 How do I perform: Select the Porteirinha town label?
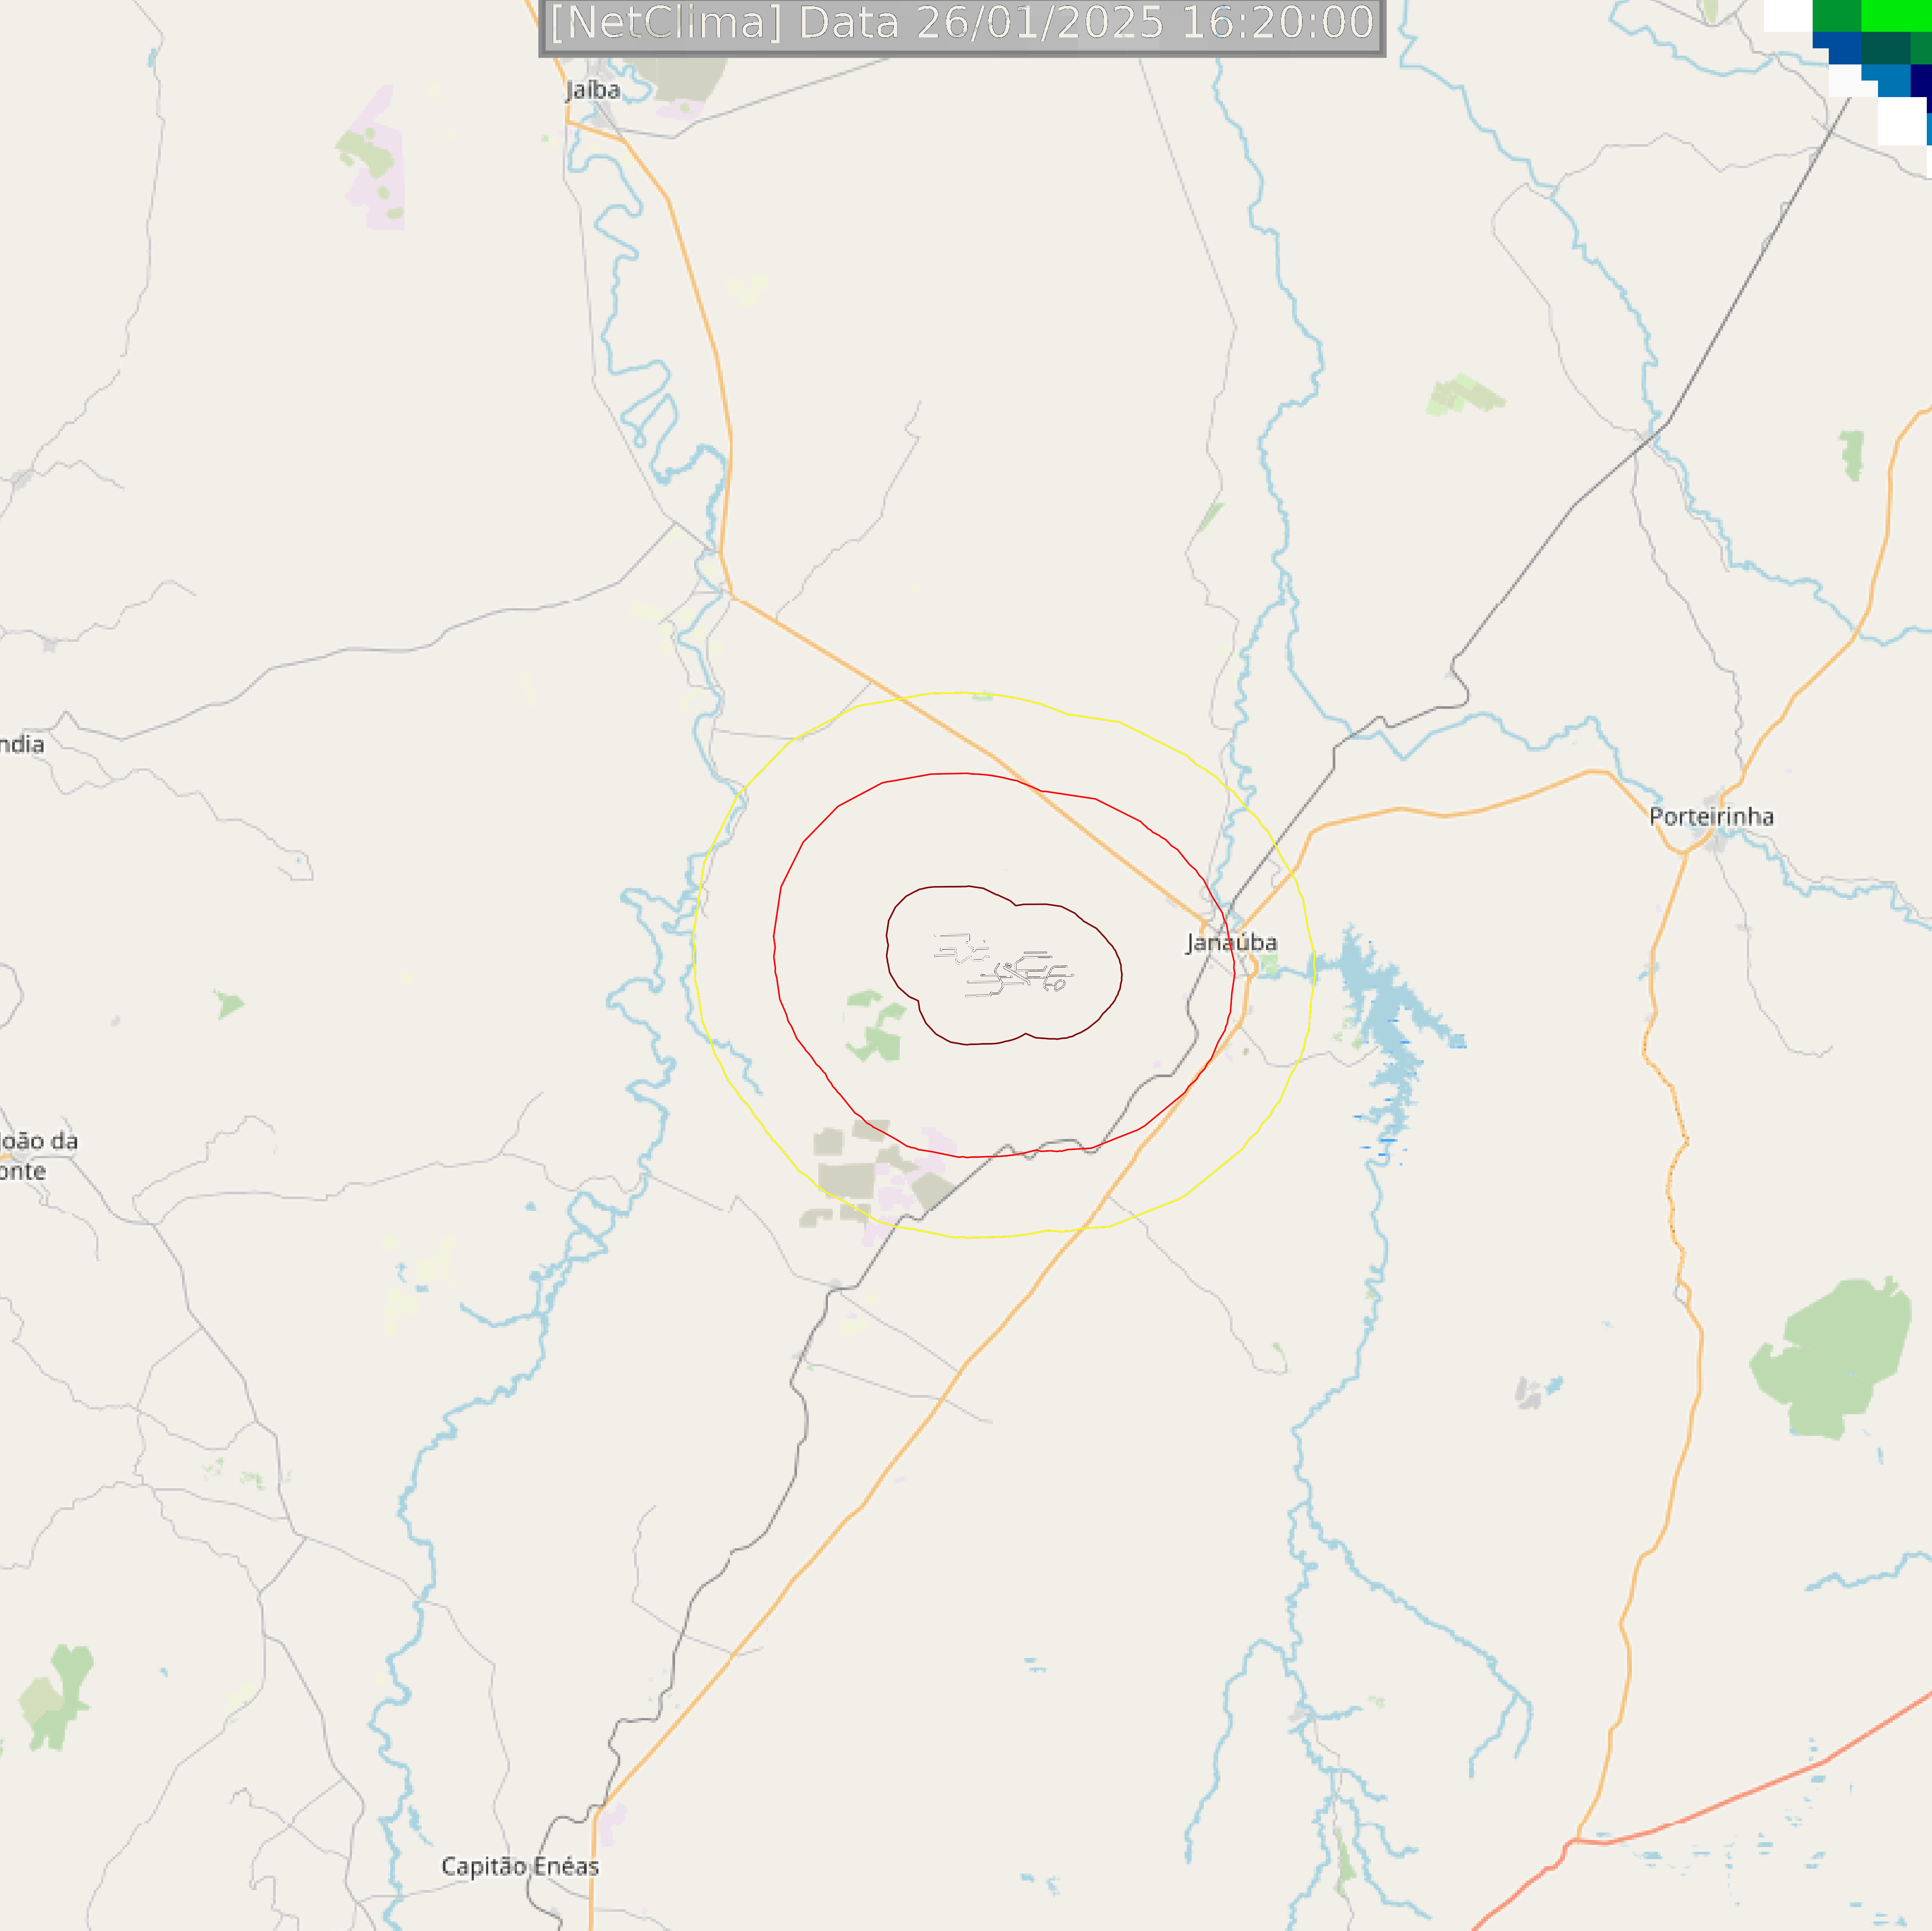[1711, 816]
